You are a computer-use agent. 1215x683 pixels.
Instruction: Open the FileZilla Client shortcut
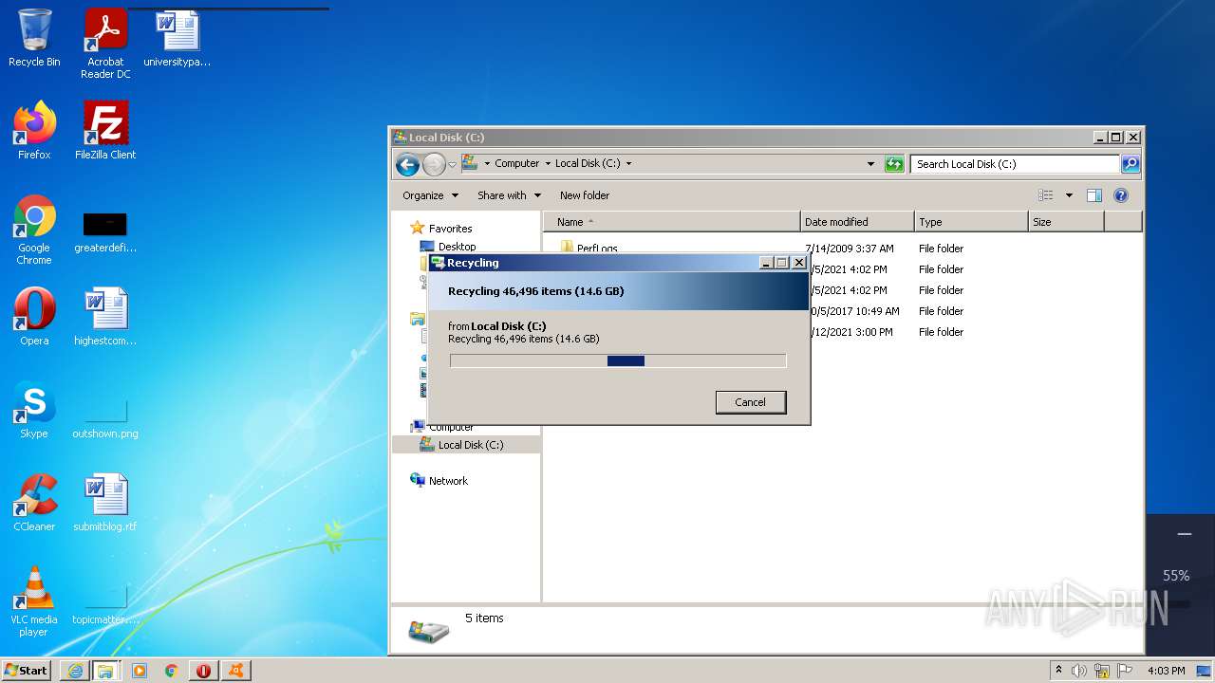(105, 130)
